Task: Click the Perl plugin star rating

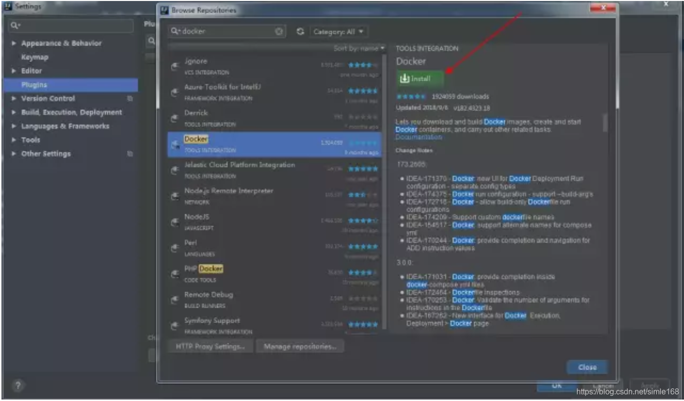Action: click(363, 246)
